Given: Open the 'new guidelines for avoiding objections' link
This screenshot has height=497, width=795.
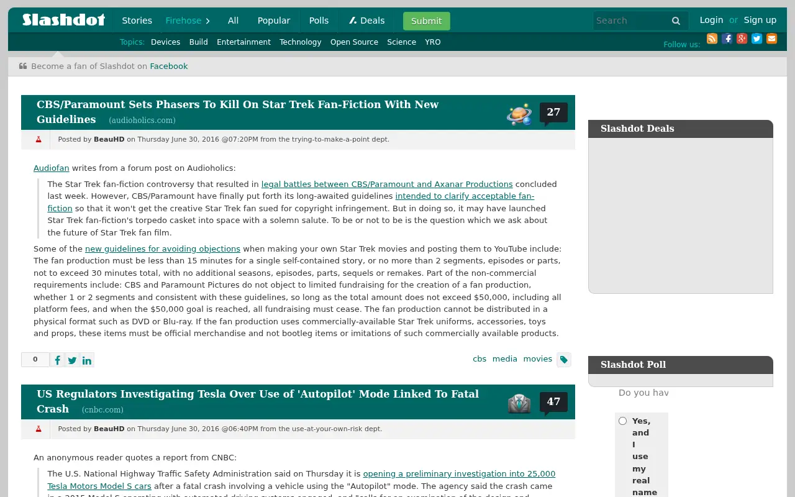Looking at the screenshot, I should tap(163, 249).
